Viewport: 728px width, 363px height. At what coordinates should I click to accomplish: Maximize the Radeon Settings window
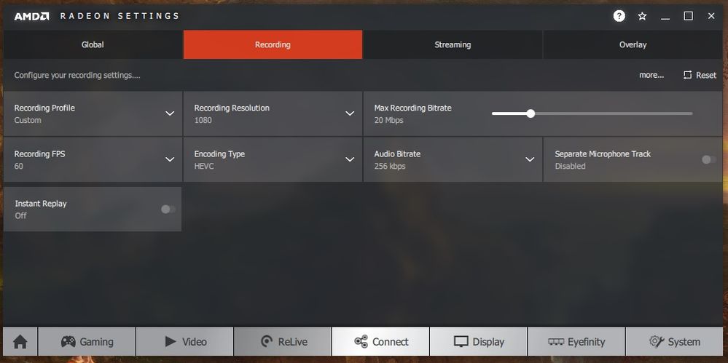(x=688, y=16)
